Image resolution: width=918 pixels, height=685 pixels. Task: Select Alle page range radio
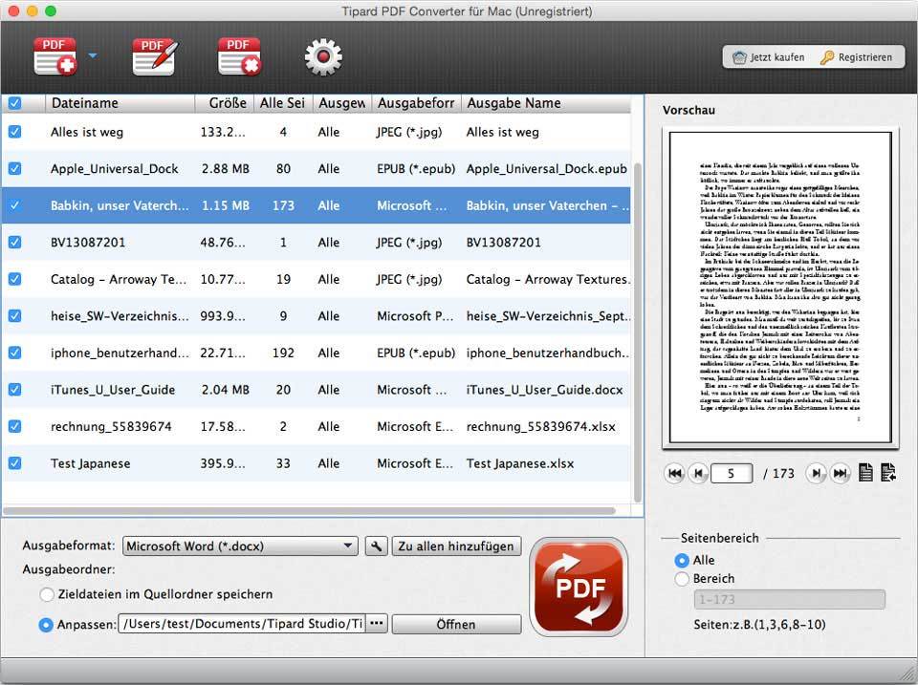[x=682, y=561]
